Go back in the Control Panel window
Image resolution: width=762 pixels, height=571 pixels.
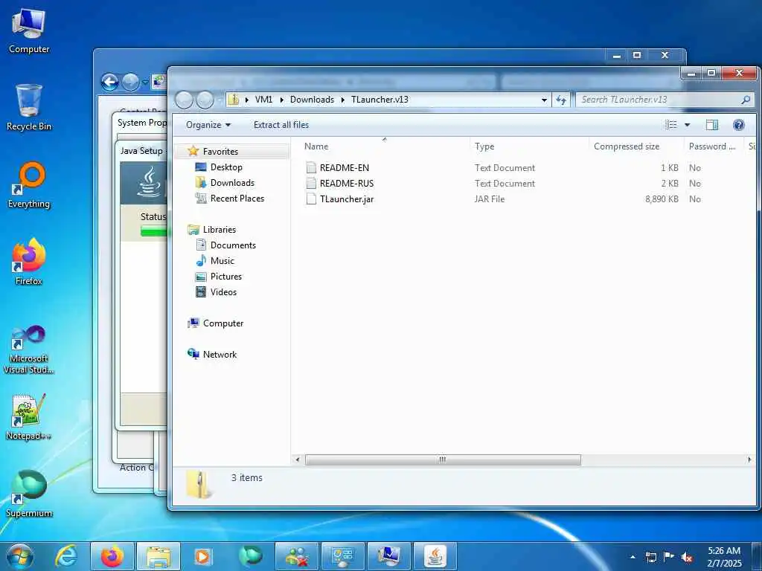110,82
